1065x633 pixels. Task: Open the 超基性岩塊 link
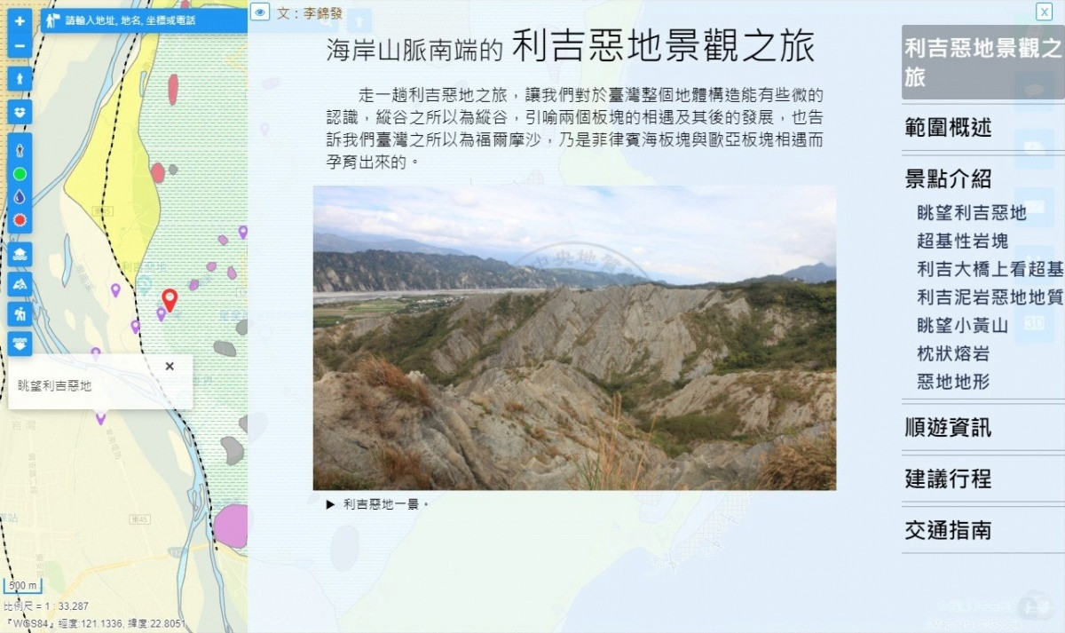962,241
